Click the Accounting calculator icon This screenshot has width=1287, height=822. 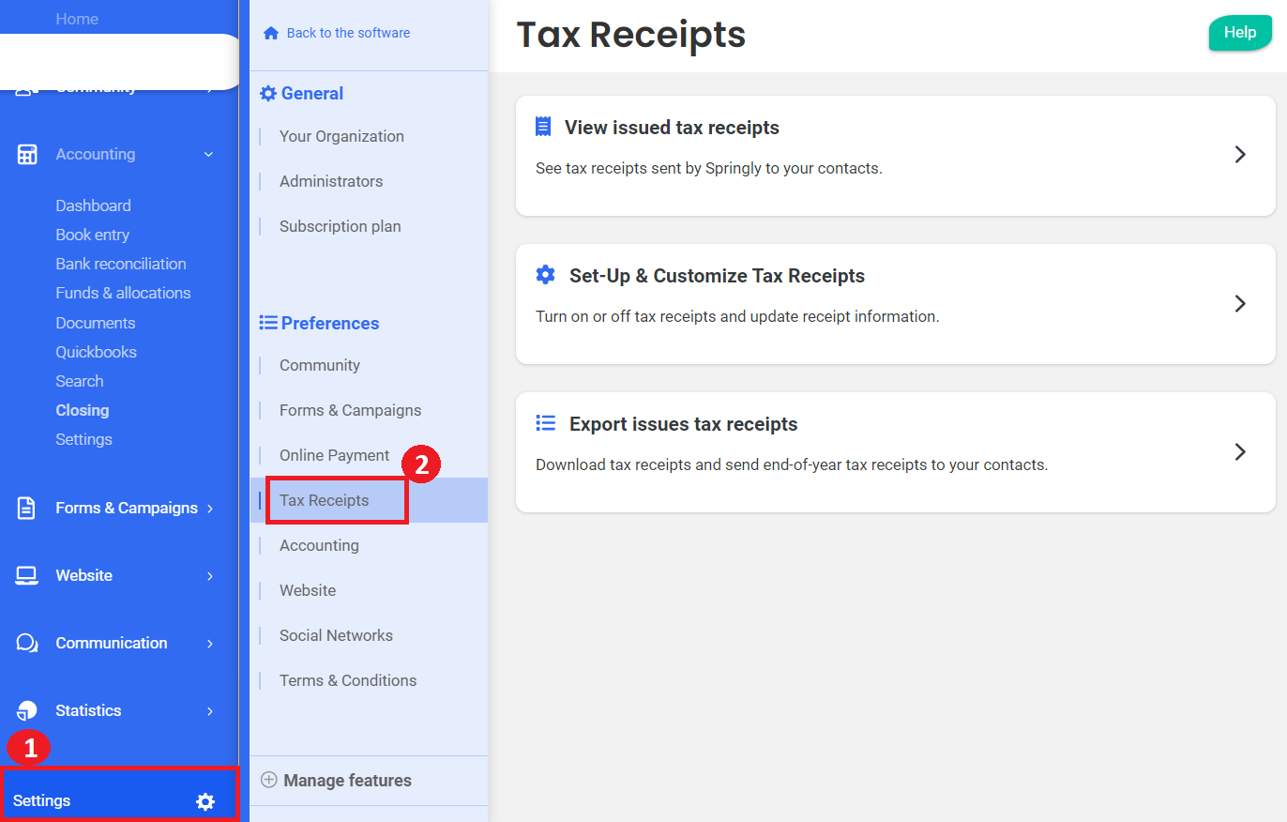(x=27, y=155)
